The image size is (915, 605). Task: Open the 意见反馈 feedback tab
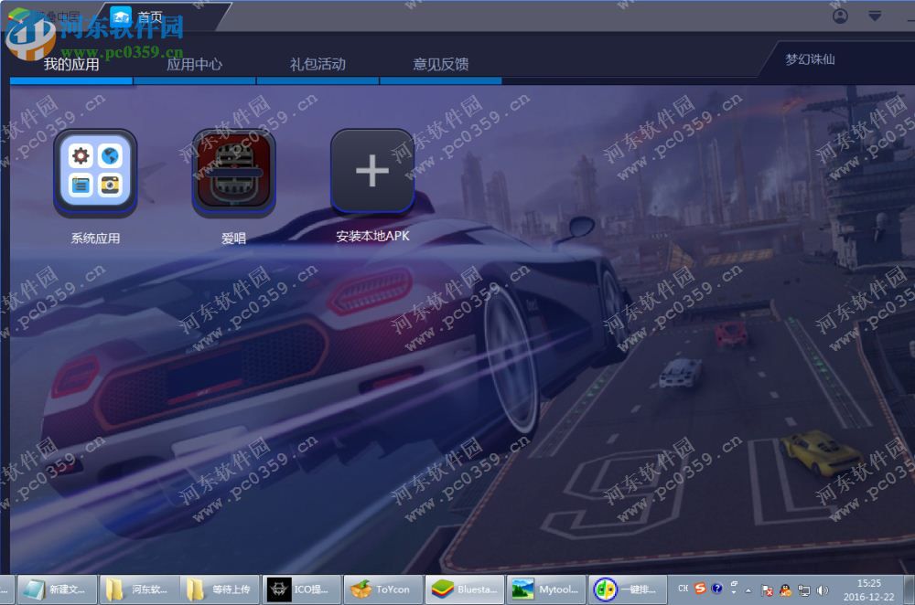(x=441, y=64)
